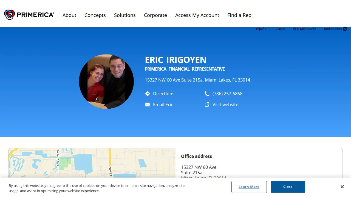Click the phone handset icon
This screenshot has height=197, width=351.
(x=207, y=94)
